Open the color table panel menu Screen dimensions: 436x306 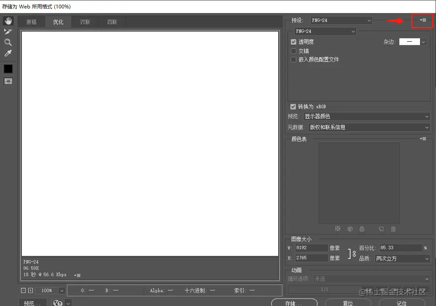423,138
